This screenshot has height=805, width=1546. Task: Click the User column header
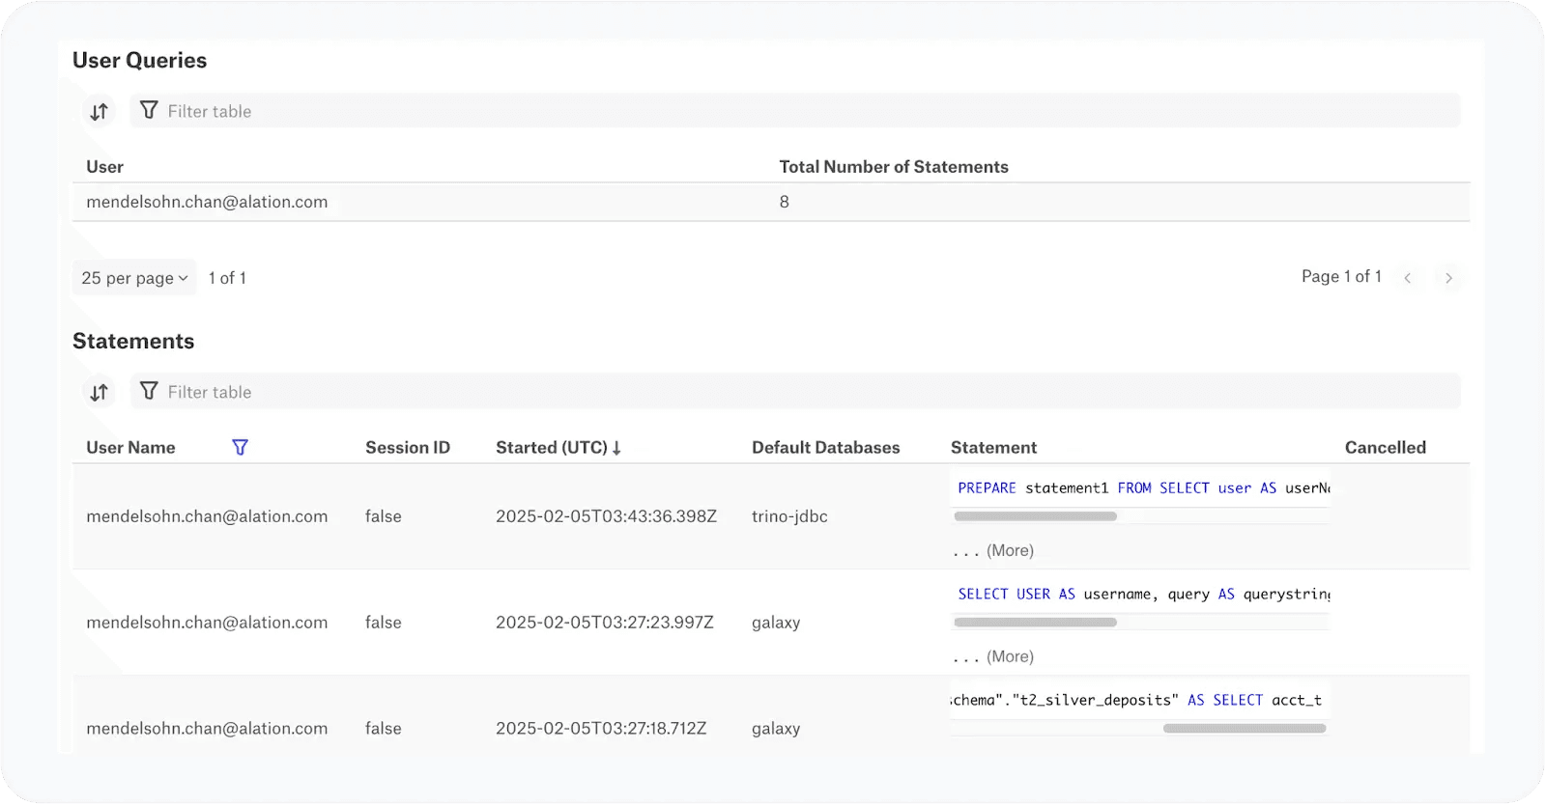(104, 167)
